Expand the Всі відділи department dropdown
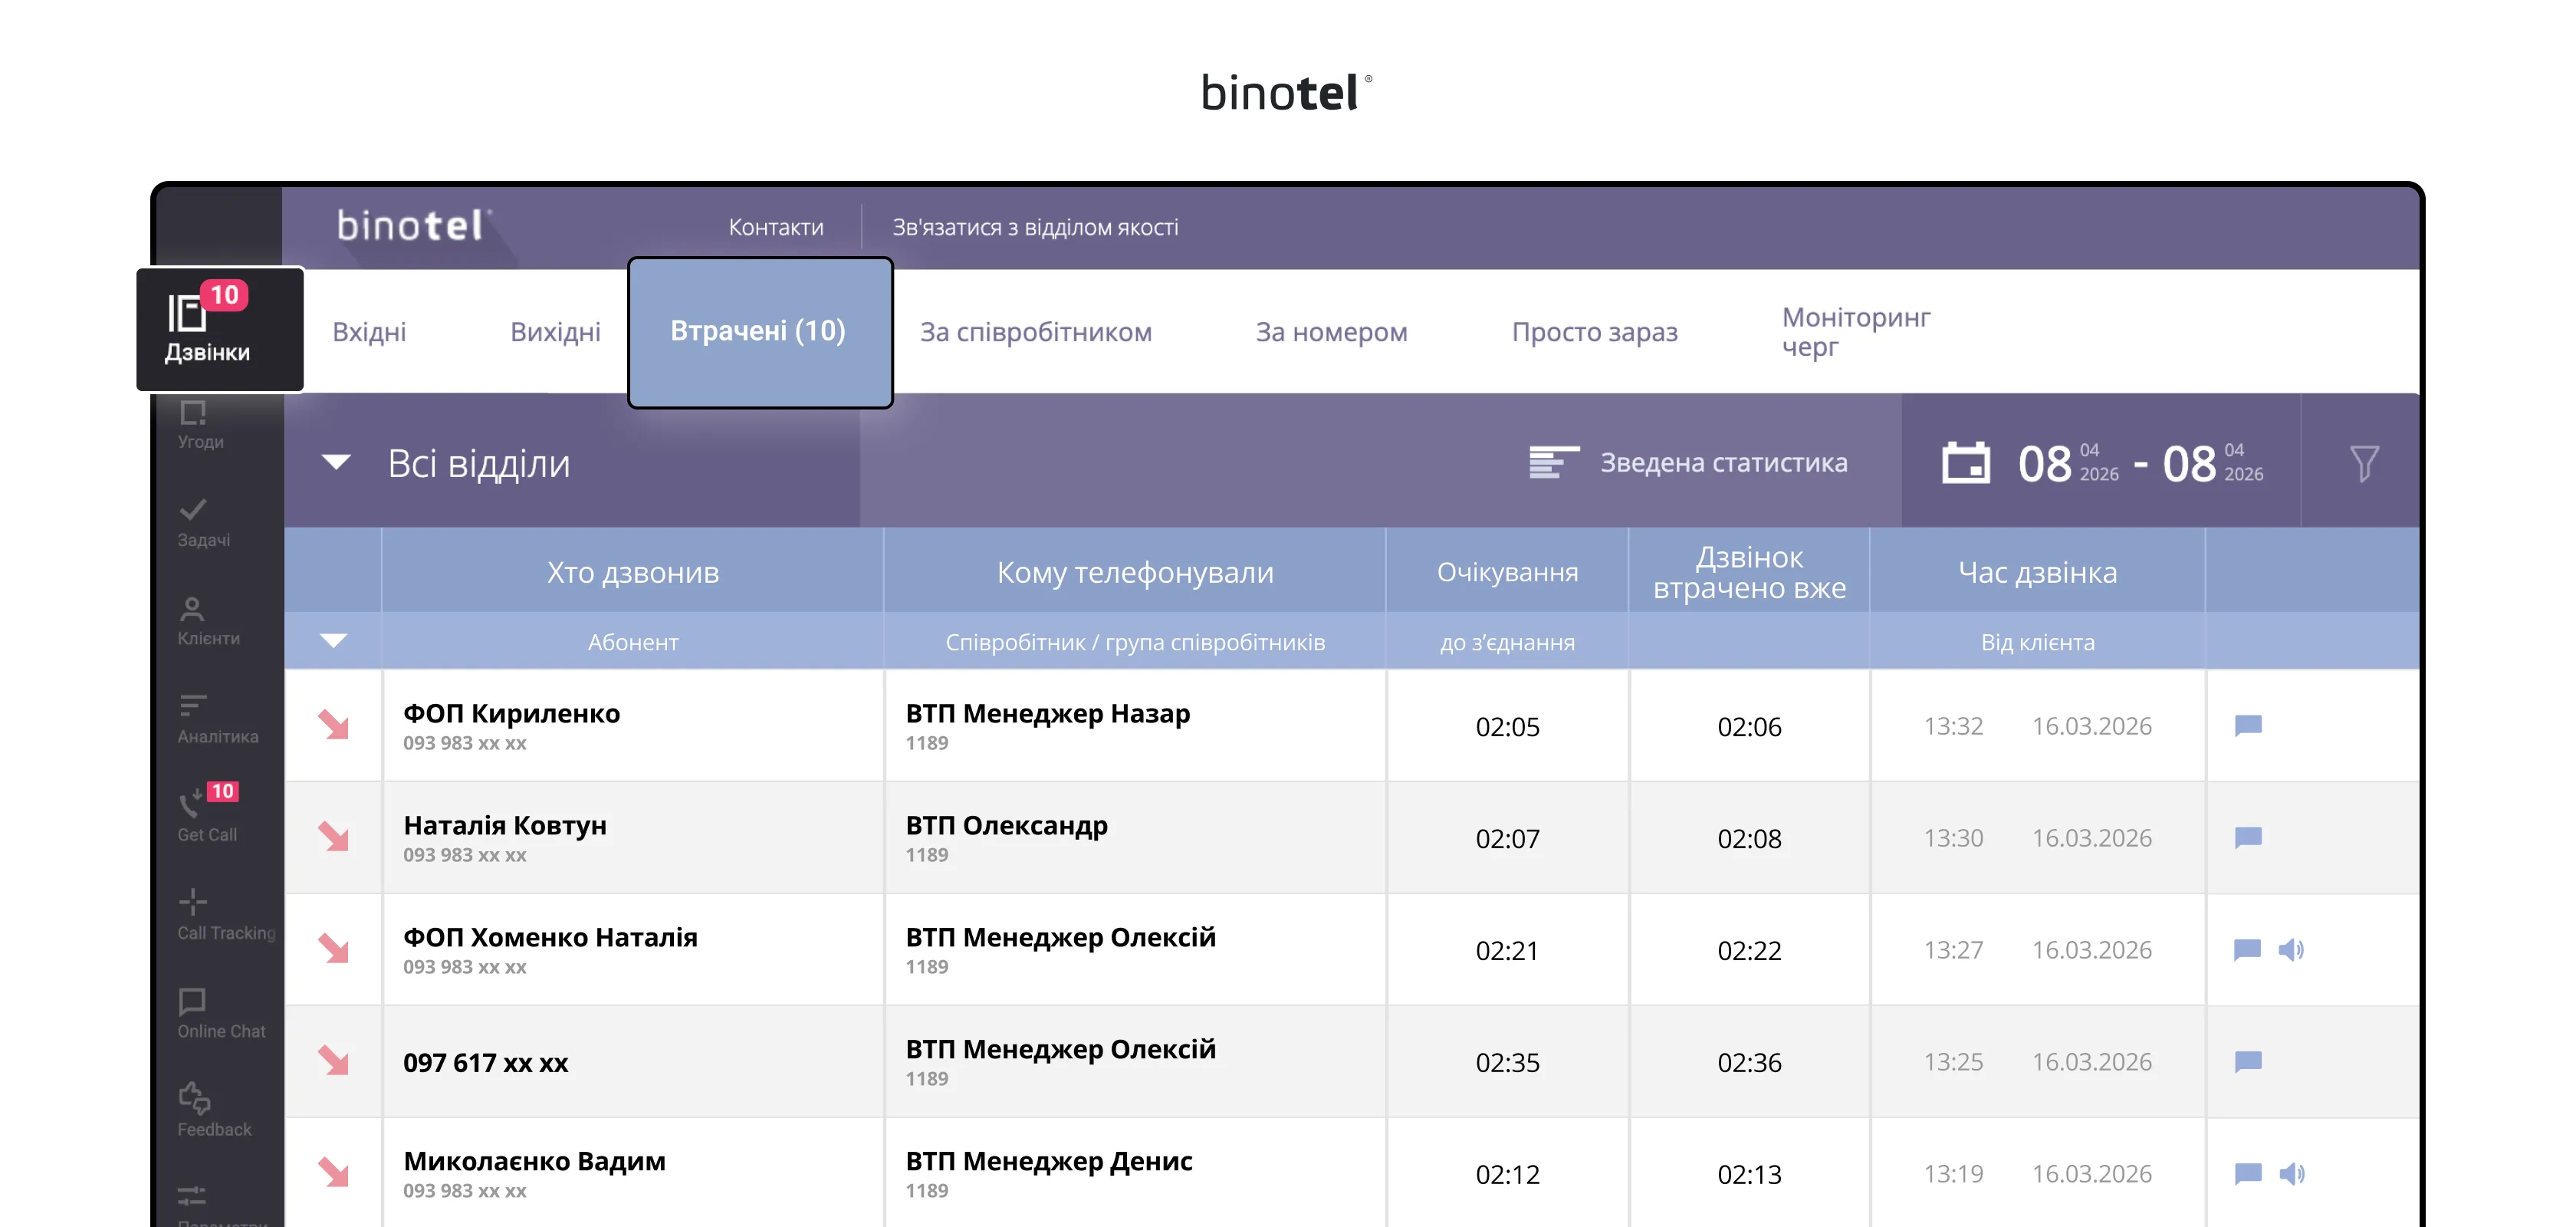 coord(336,462)
